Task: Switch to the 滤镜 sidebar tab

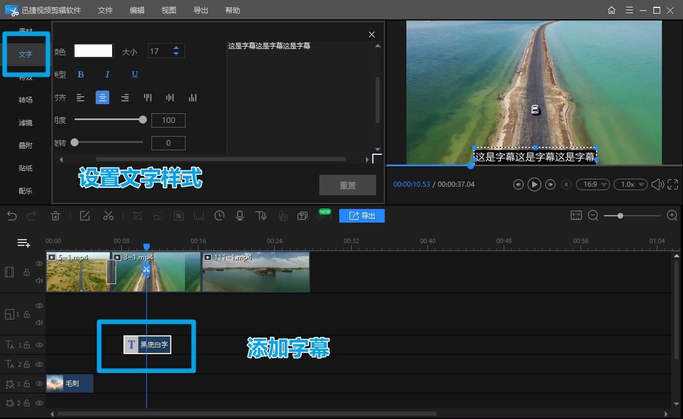Action: (x=26, y=123)
